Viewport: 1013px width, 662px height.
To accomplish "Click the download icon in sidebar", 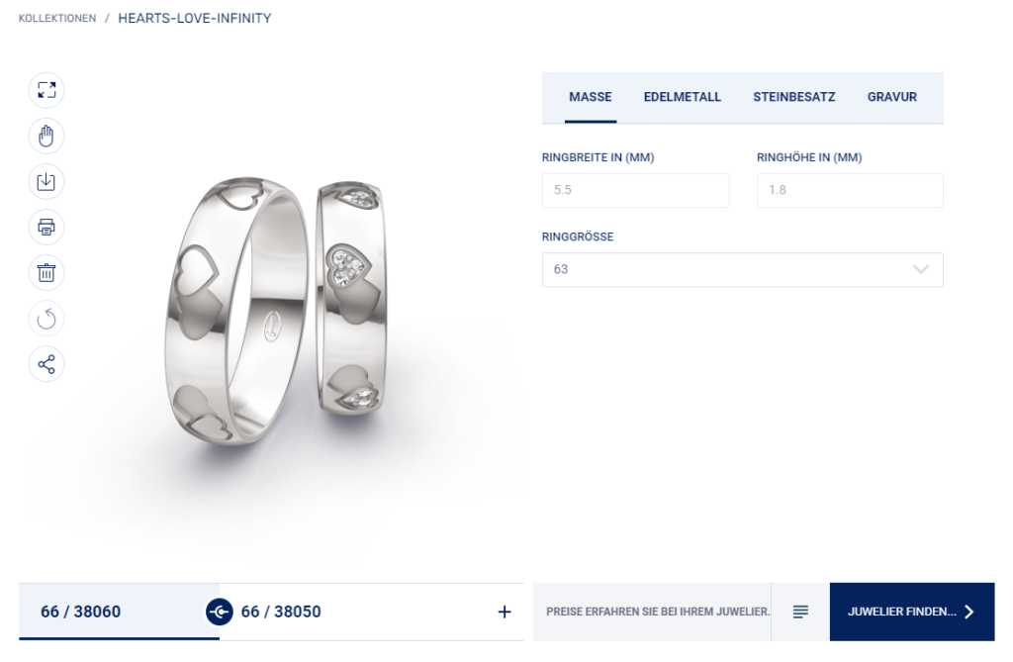I will pos(46,182).
